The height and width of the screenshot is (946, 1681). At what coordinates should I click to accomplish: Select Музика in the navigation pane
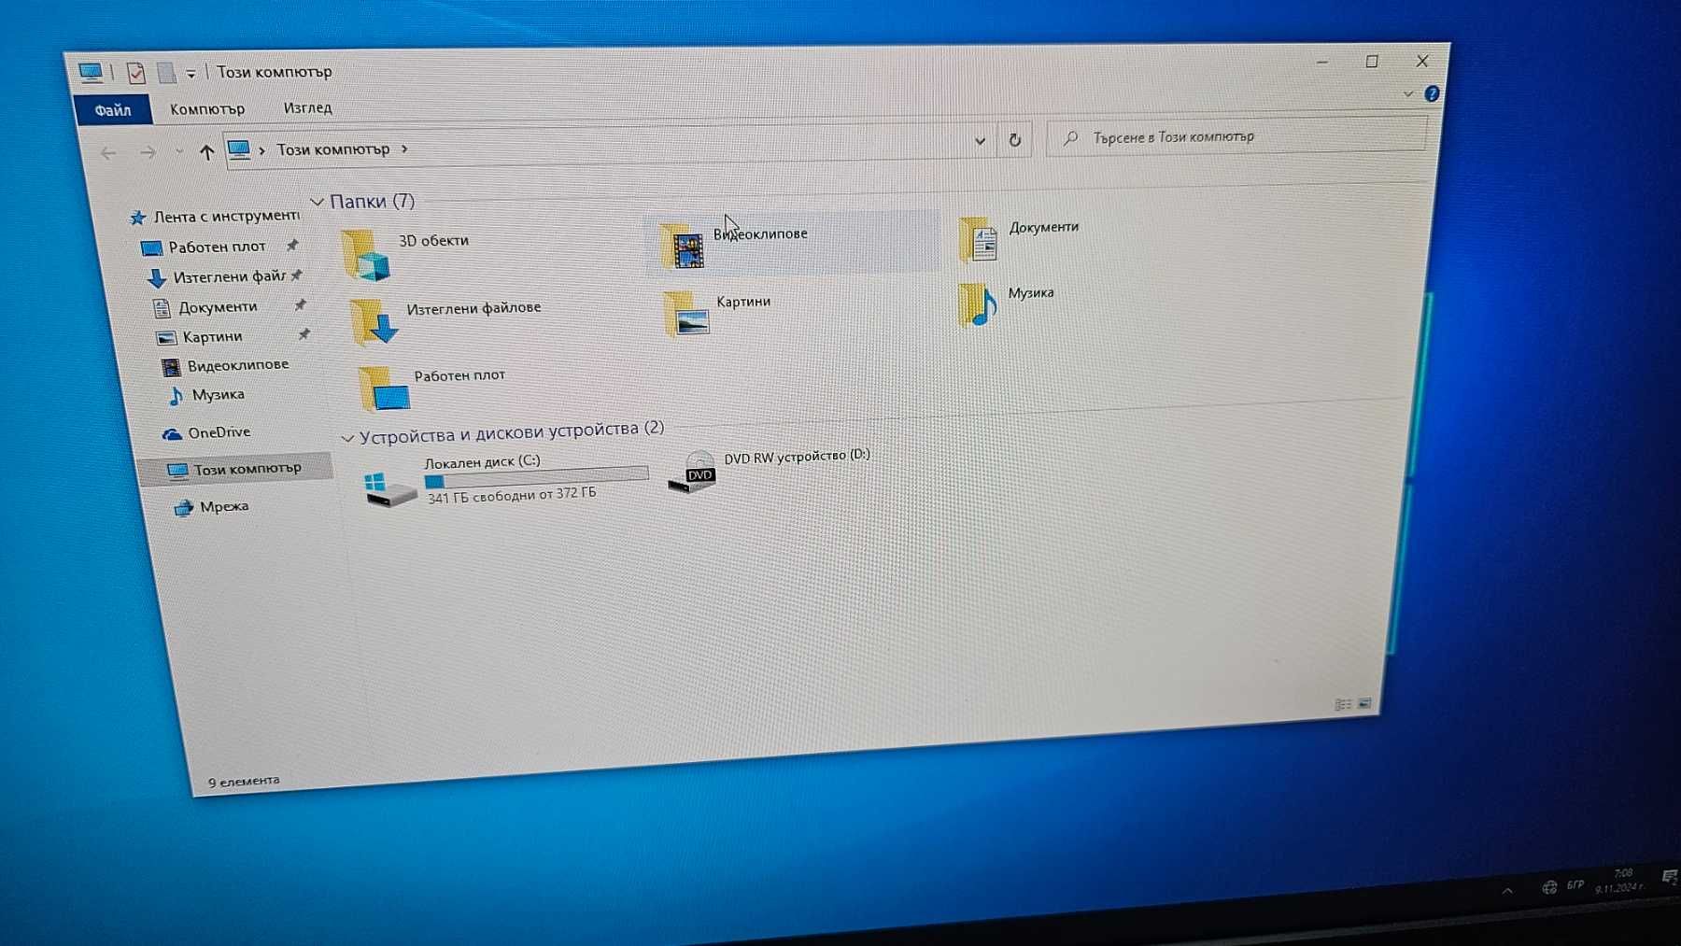pos(207,395)
